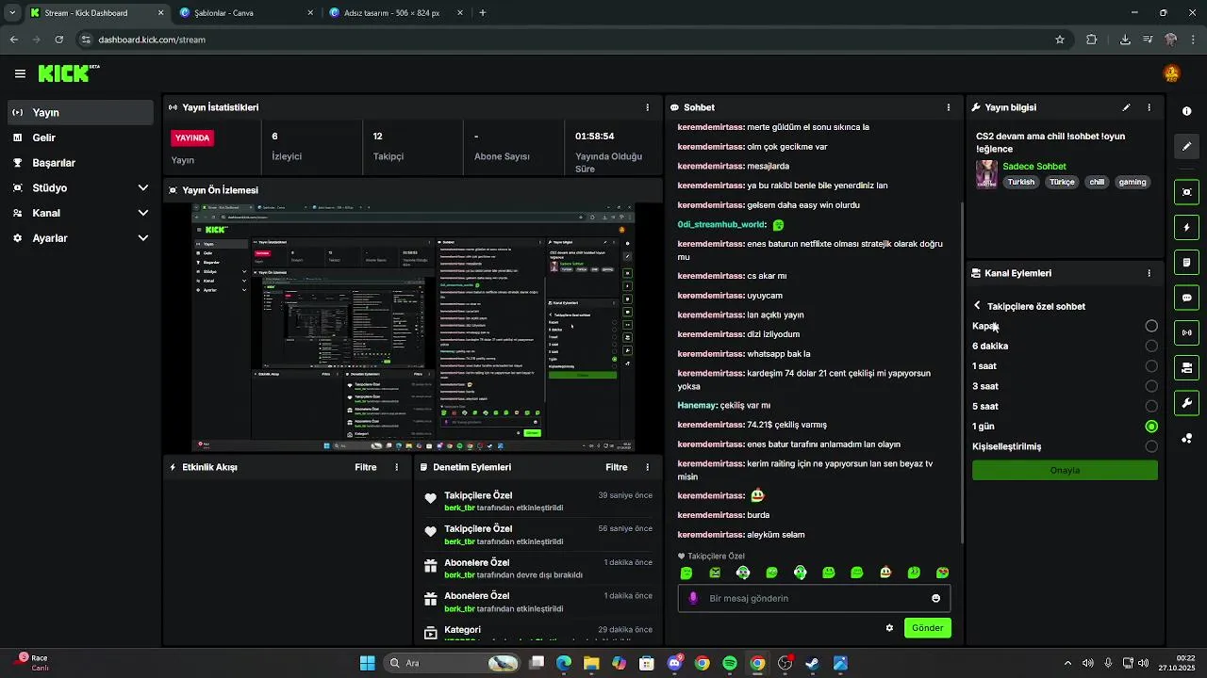Click the Kick logo

click(x=68, y=73)
